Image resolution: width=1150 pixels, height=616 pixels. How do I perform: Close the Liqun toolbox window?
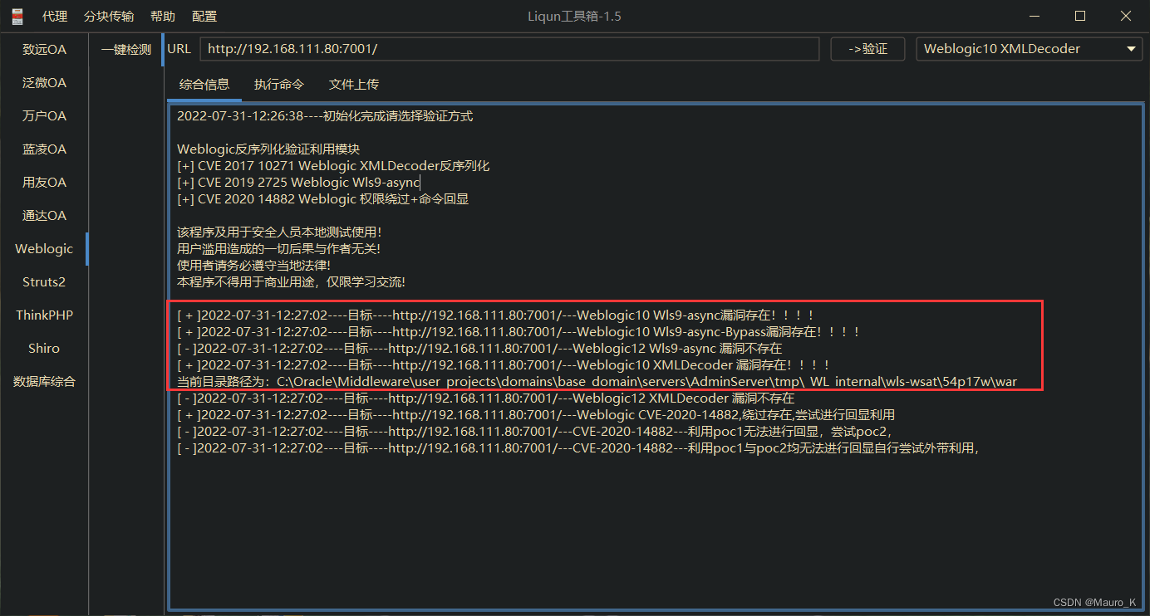click(x=1126, y=16)
